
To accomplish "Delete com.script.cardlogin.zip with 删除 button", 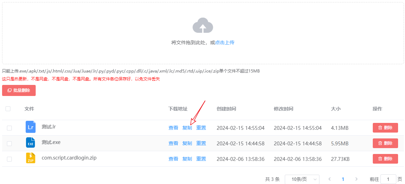I will [x=385, y=159].
